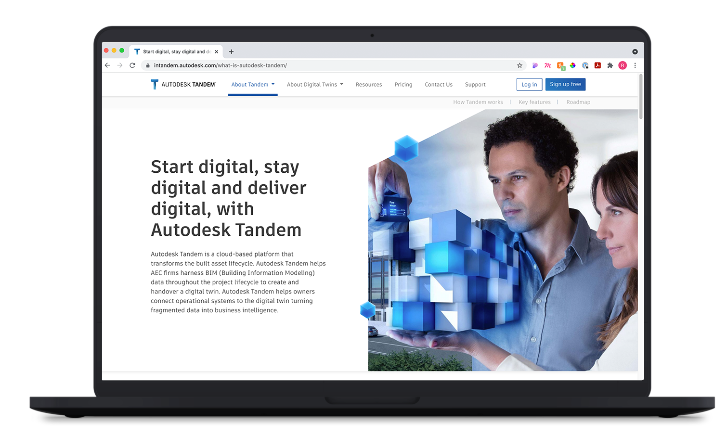Jump to the Key features section
The image size is (727, 435).
coord(534,102)
